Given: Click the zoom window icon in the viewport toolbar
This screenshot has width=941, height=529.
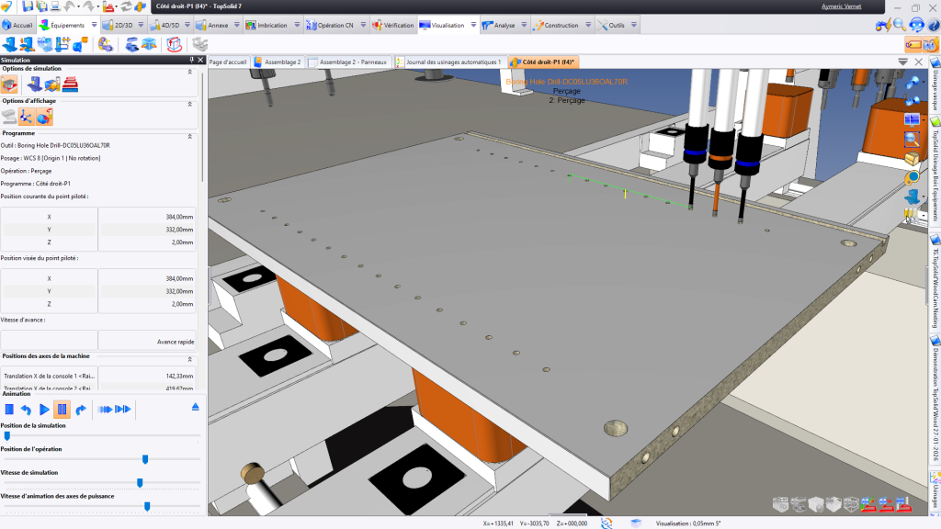Looking at the screenshot, I should pyautogui.click(x=912, y=139).
